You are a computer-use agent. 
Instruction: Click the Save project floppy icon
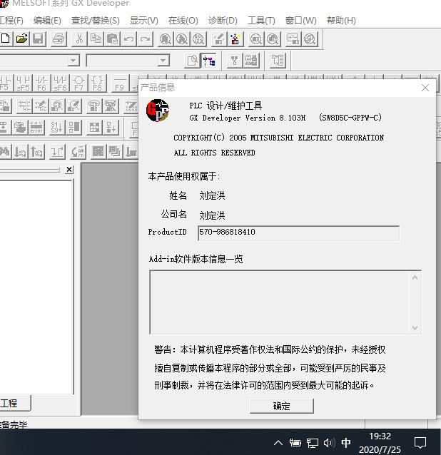(x=38, y=39)
